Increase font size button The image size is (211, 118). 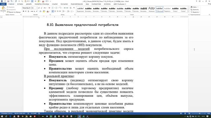[x=39, y=8]
